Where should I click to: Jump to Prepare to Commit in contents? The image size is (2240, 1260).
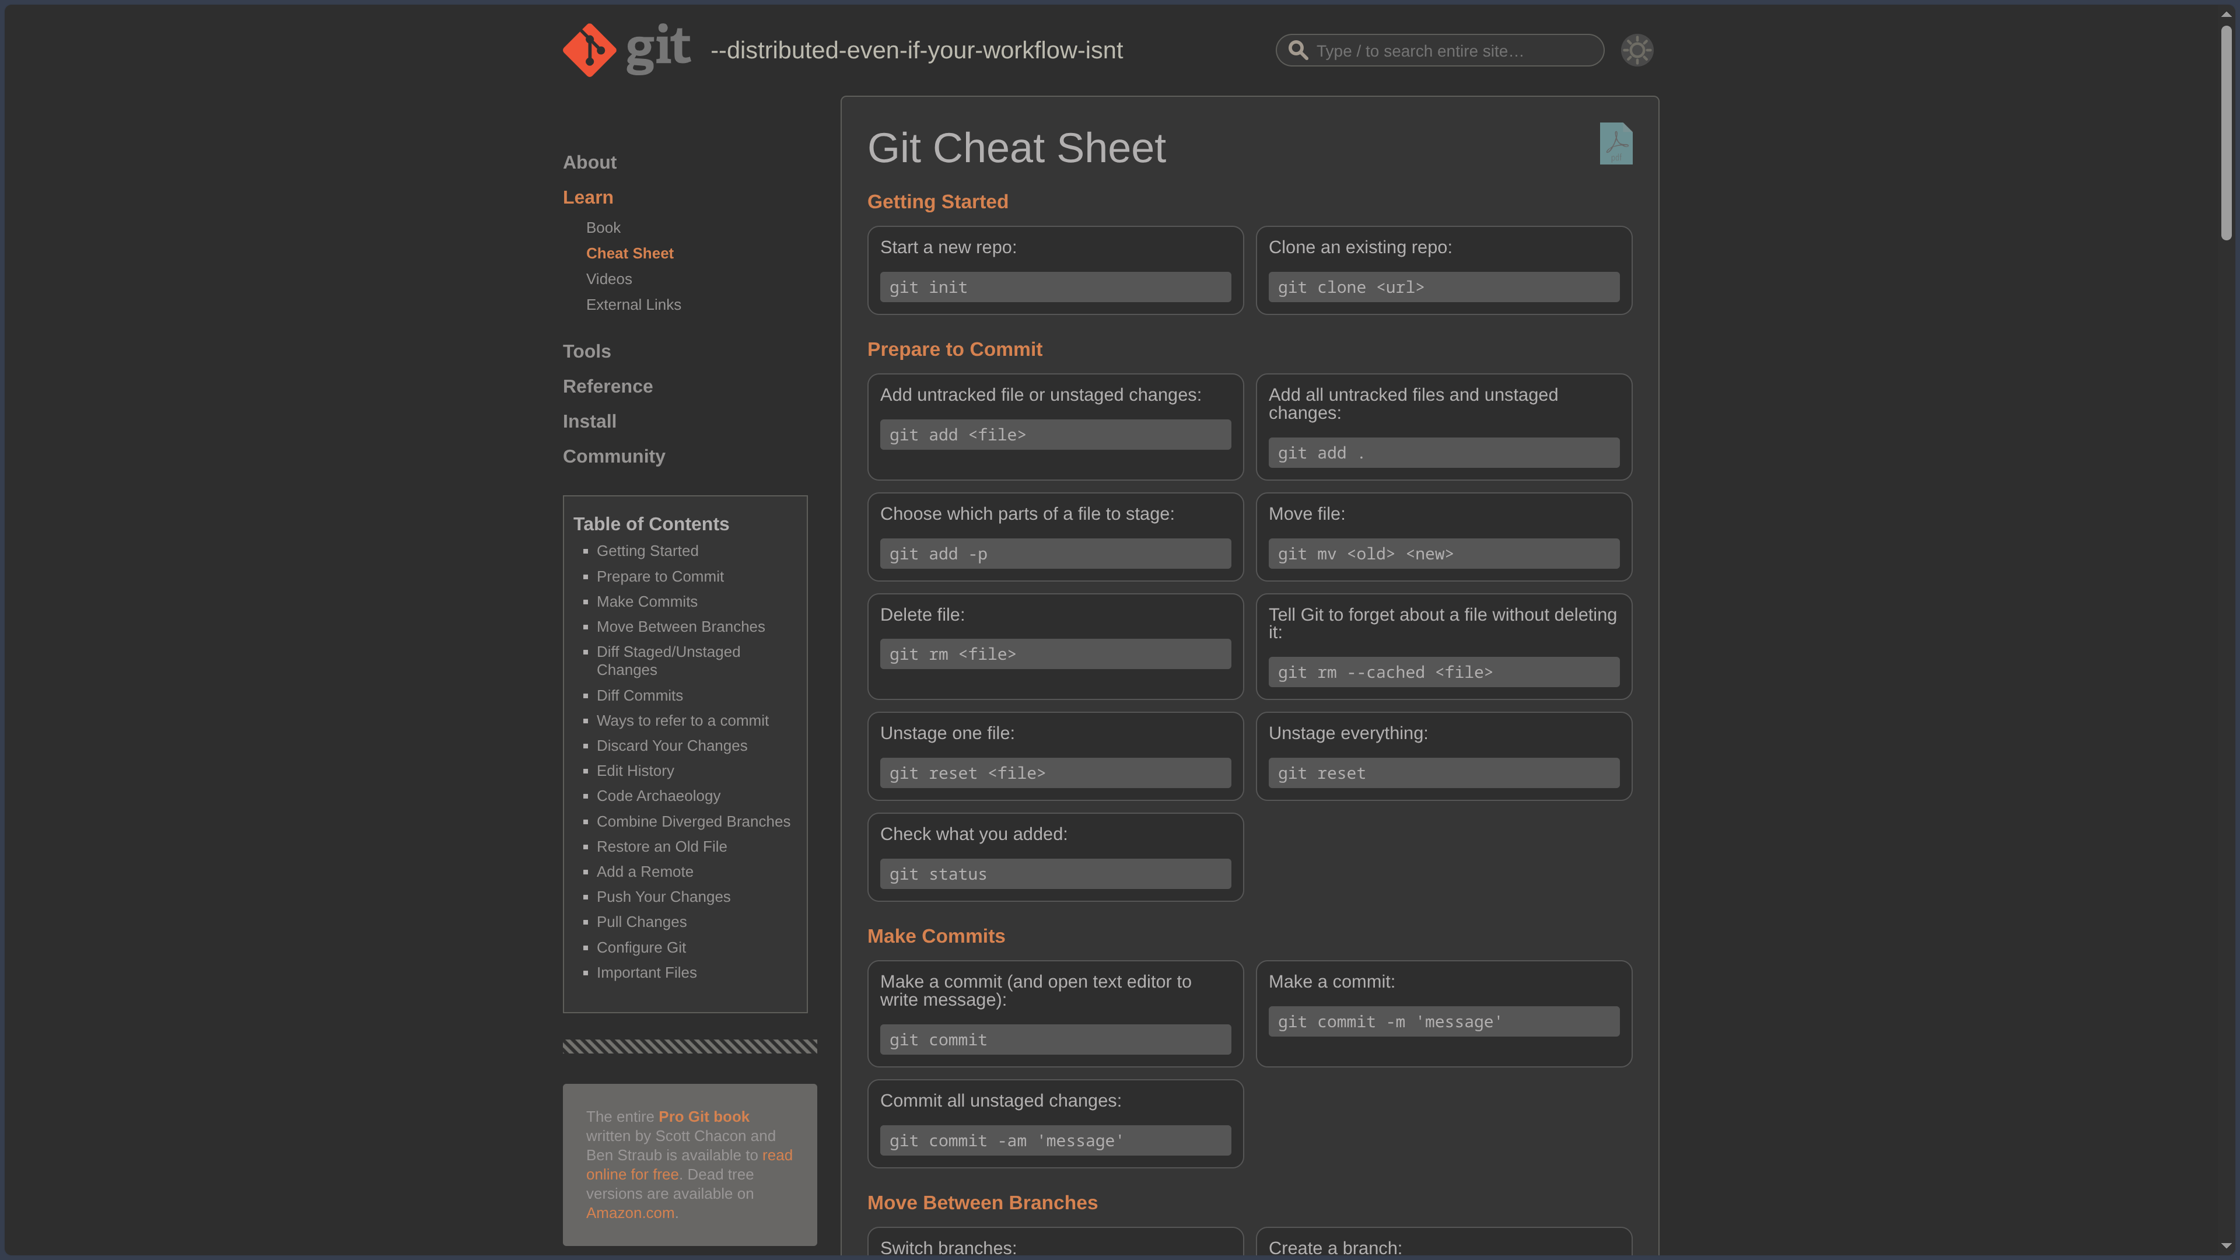660,576
